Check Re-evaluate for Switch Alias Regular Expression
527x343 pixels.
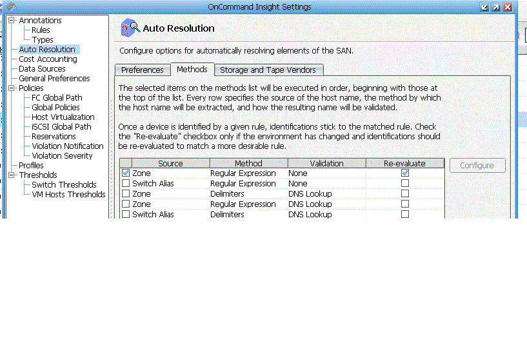point(405,183)
